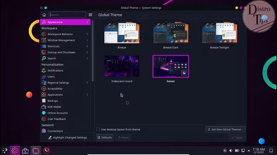
Task: Click the show desktop icon at taskbar end
Action: coord(271,150)
